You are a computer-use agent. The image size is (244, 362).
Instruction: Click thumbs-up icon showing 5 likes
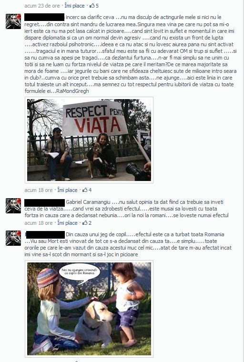(x=92, y=6)
